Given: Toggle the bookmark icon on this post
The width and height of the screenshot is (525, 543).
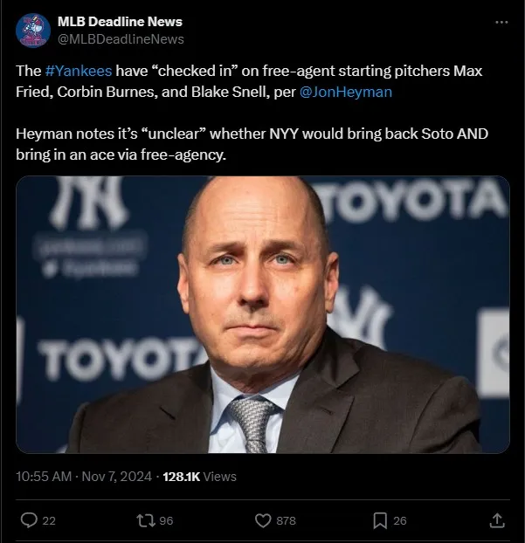Looking at the screenshot, I should click(380, 520).
